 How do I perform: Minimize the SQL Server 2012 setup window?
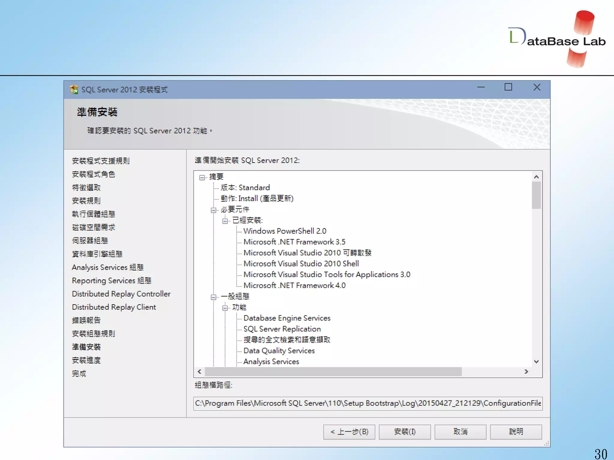pos(481,87)
